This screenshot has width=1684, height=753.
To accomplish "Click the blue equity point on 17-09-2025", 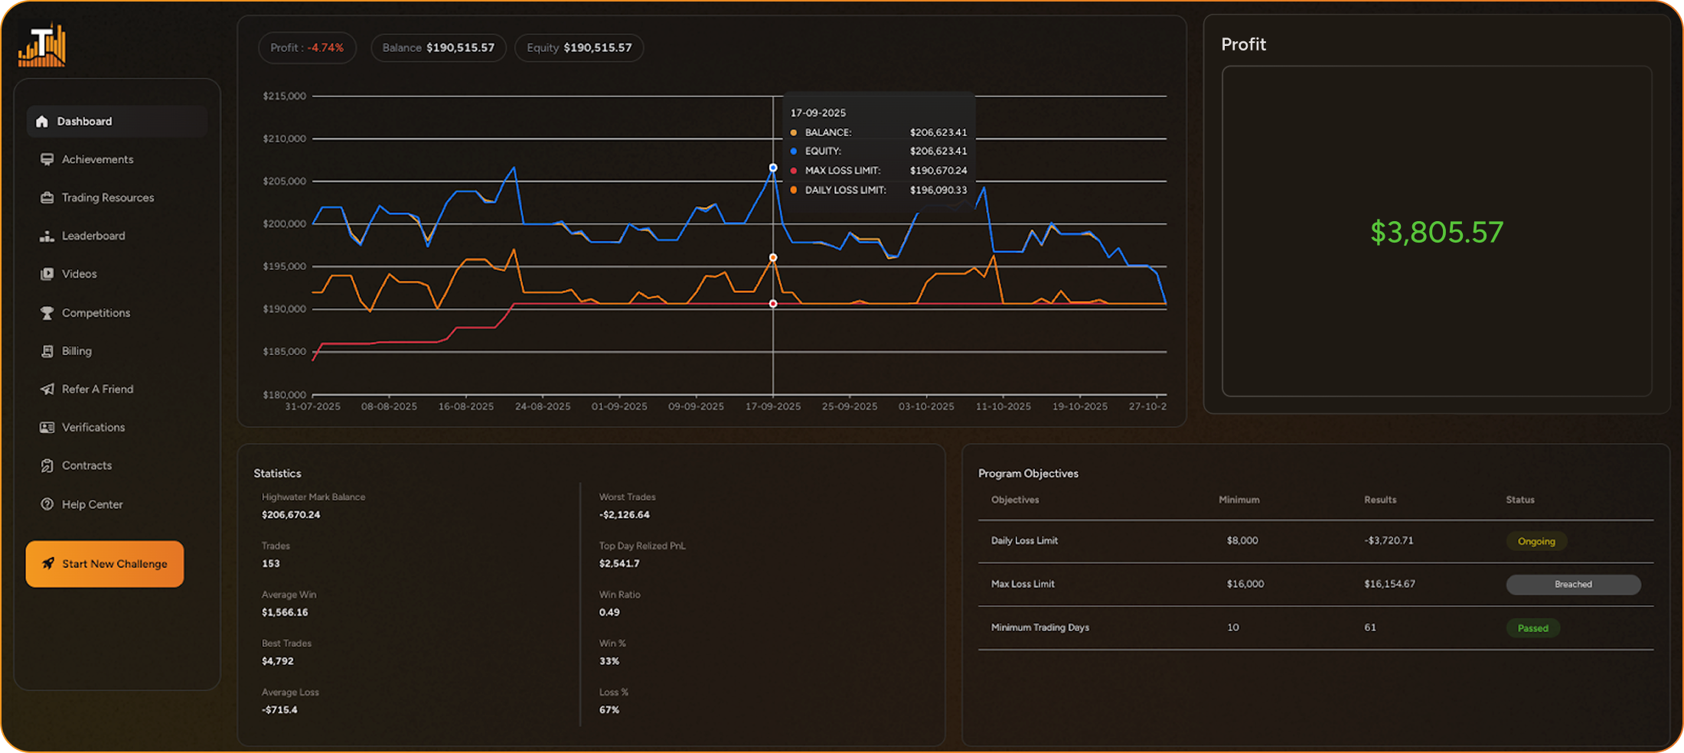I will [x=773, y=168].
